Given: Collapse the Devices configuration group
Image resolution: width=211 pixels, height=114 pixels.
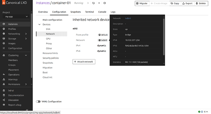Looking at the screenshot, I should (x=40, y=24).
